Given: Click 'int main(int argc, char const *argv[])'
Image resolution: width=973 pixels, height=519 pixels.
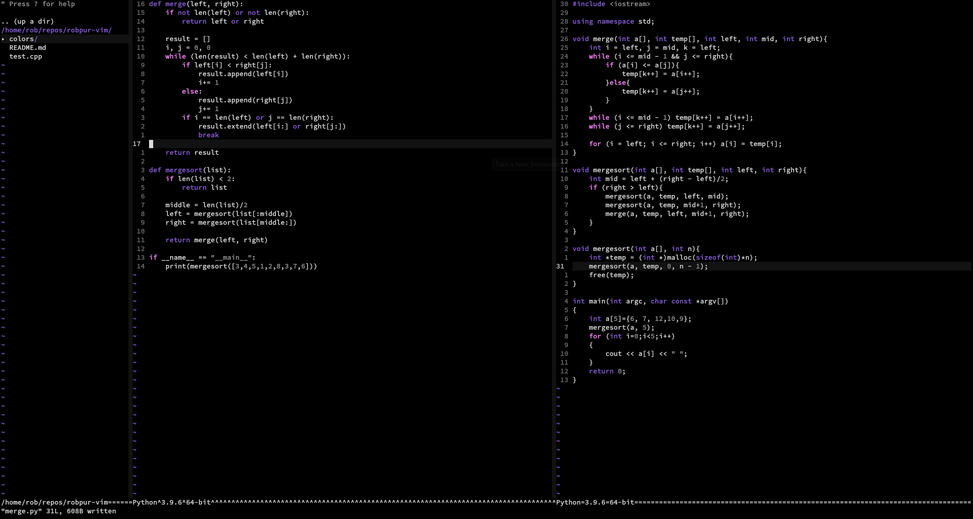Looking at the screenshot, I should coord(651,301).
